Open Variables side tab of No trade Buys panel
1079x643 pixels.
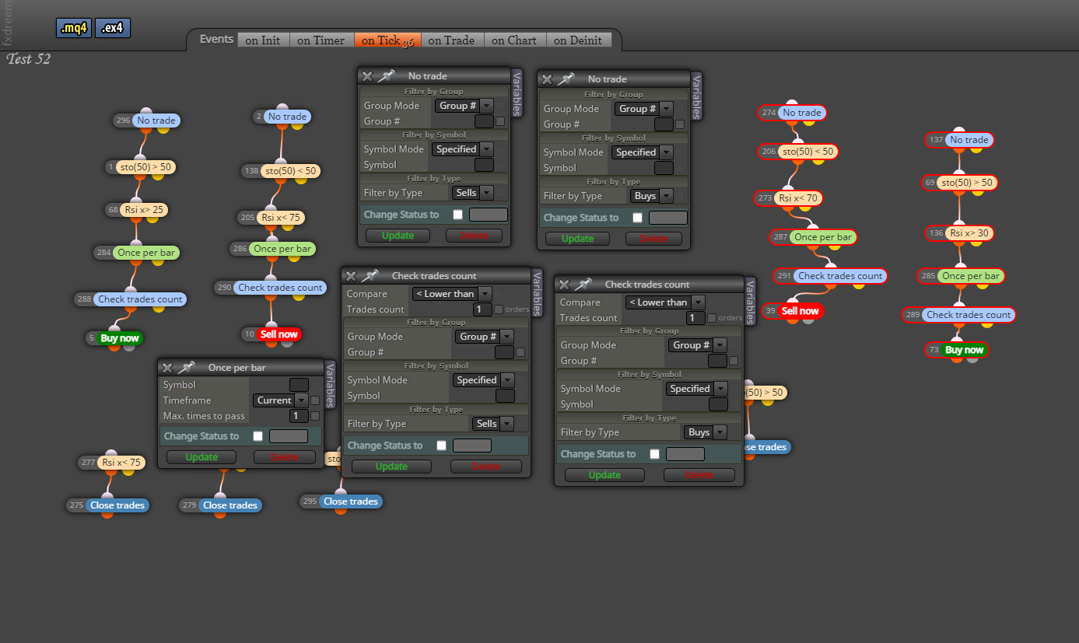(x=696, y=96)
